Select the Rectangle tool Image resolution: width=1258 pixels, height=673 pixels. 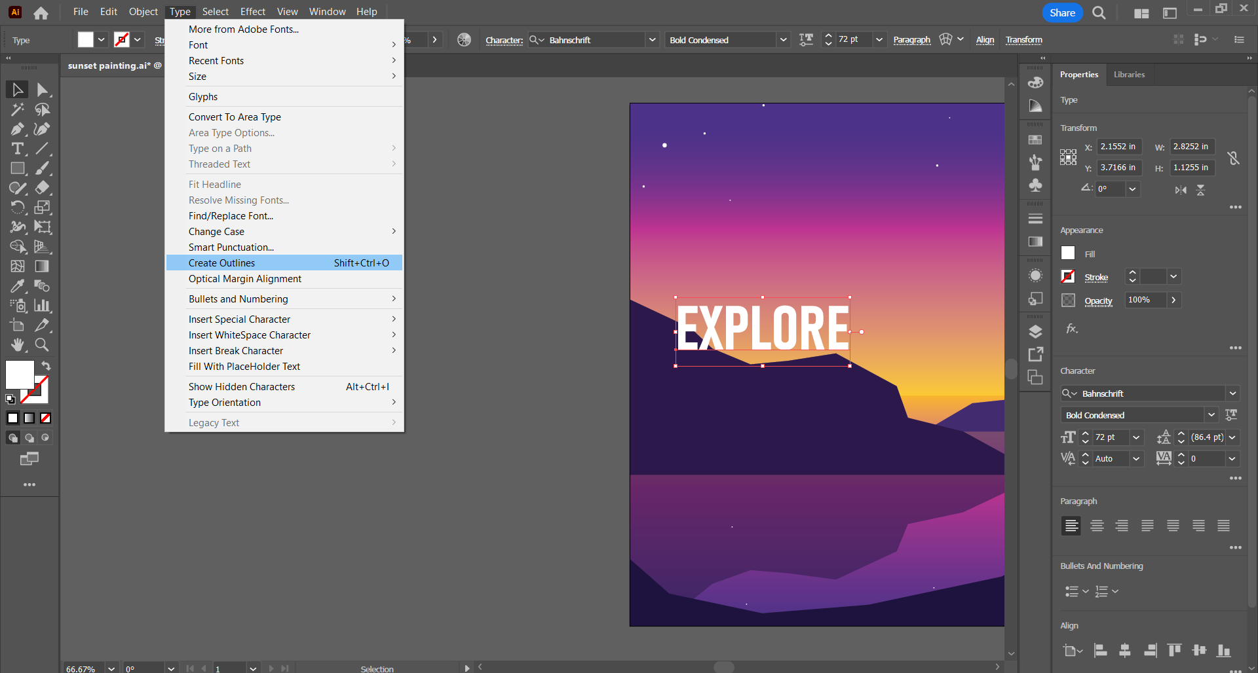[x=17, y=168]
